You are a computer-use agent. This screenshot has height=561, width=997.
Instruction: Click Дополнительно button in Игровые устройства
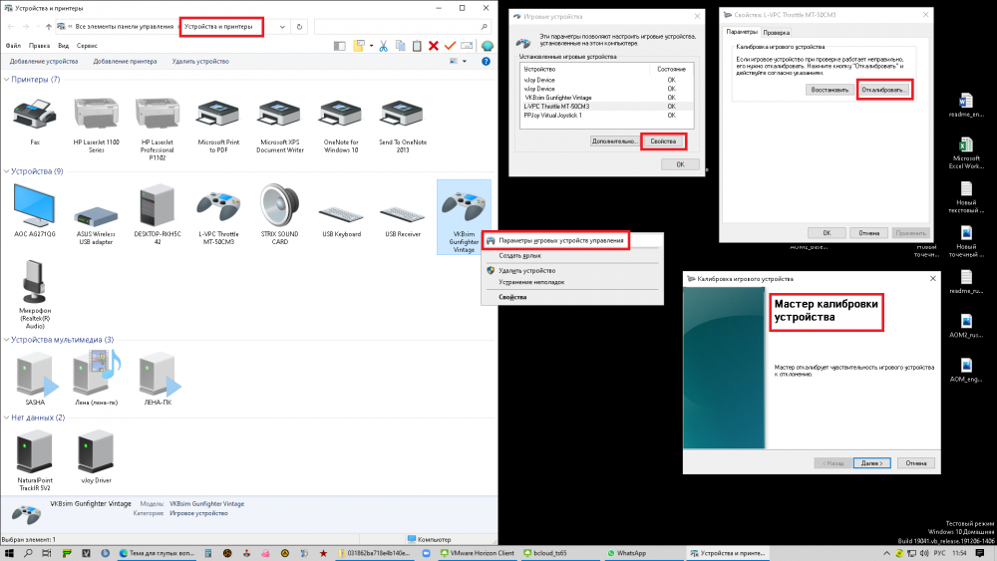(613, 141)
